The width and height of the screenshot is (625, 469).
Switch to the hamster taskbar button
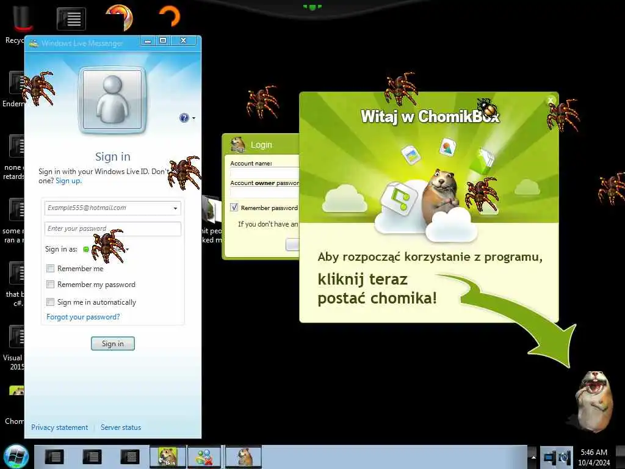pos(244,457)
